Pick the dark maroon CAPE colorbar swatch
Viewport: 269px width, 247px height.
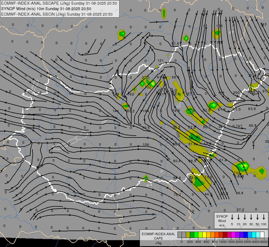click(225, 235)
